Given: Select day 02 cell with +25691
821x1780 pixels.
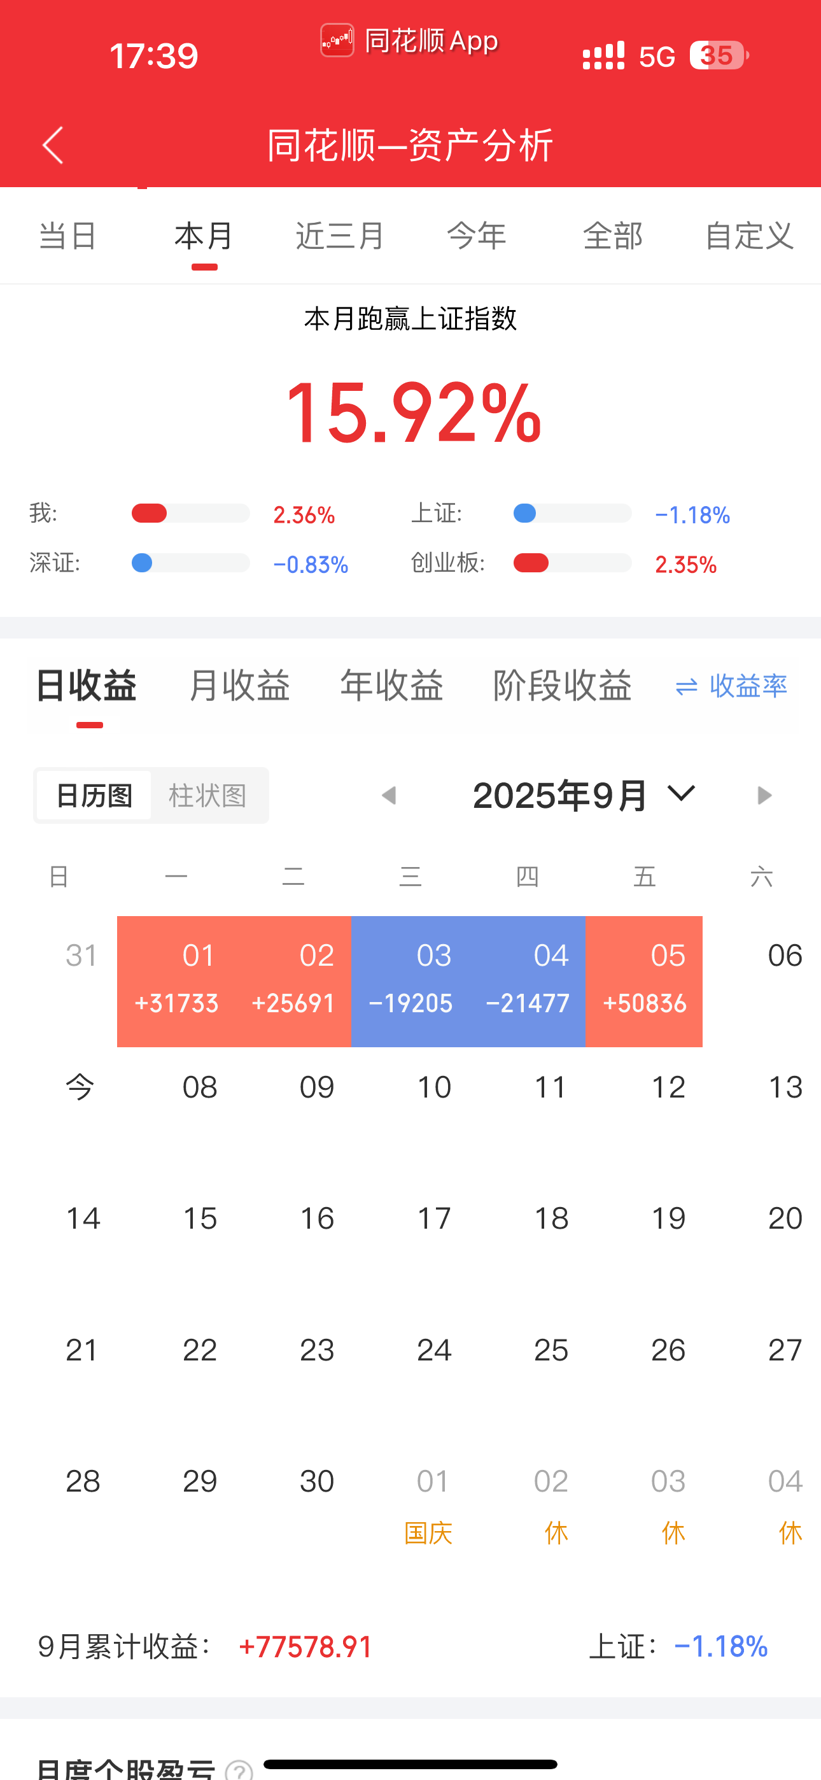Looking at the screenshot, I should (293, 982).
